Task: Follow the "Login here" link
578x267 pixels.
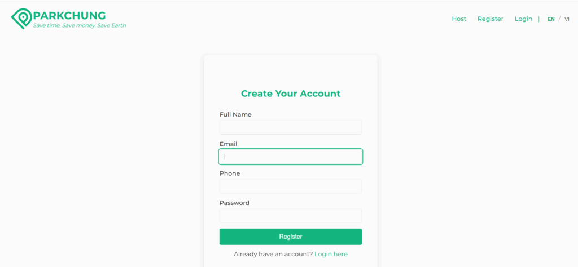Action: [331, 254]
